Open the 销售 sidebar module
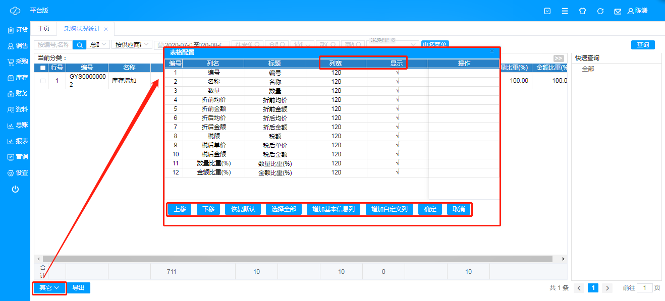Image resolution: width=665 pixels, height=301 pixels. 18,46
